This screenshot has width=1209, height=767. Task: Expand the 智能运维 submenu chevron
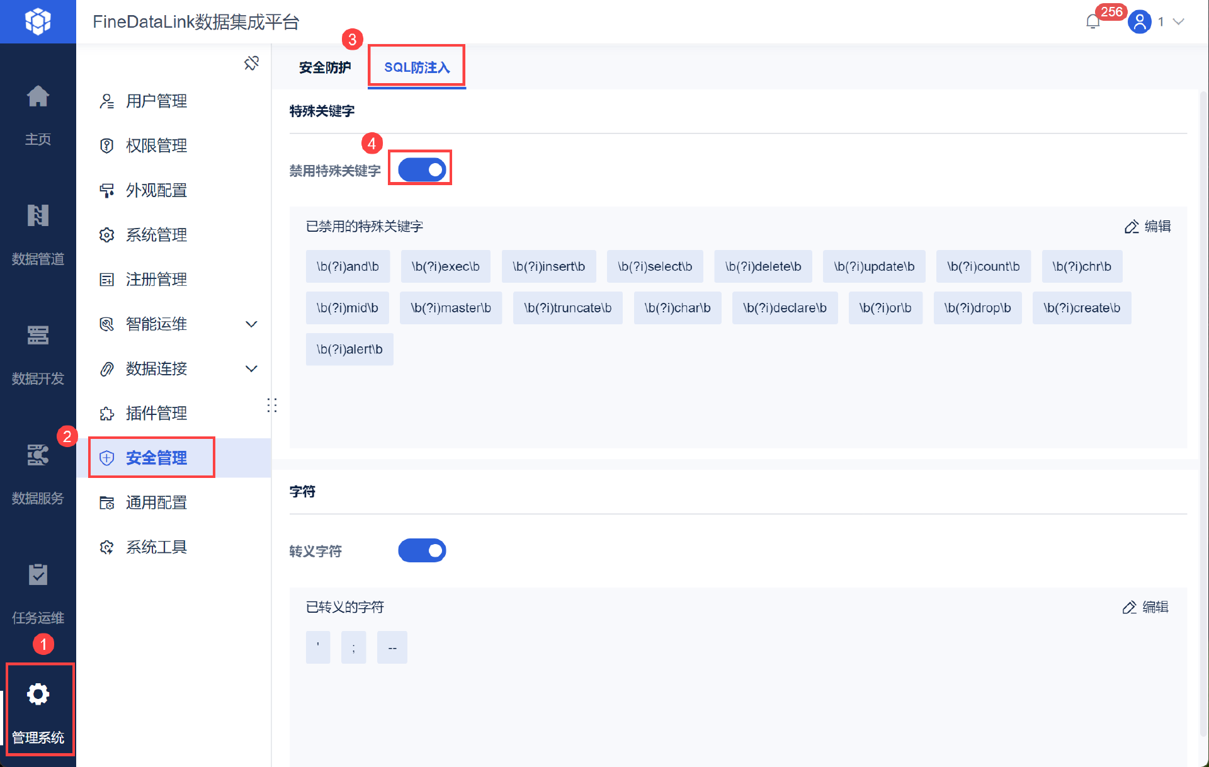tap(251, 324)
